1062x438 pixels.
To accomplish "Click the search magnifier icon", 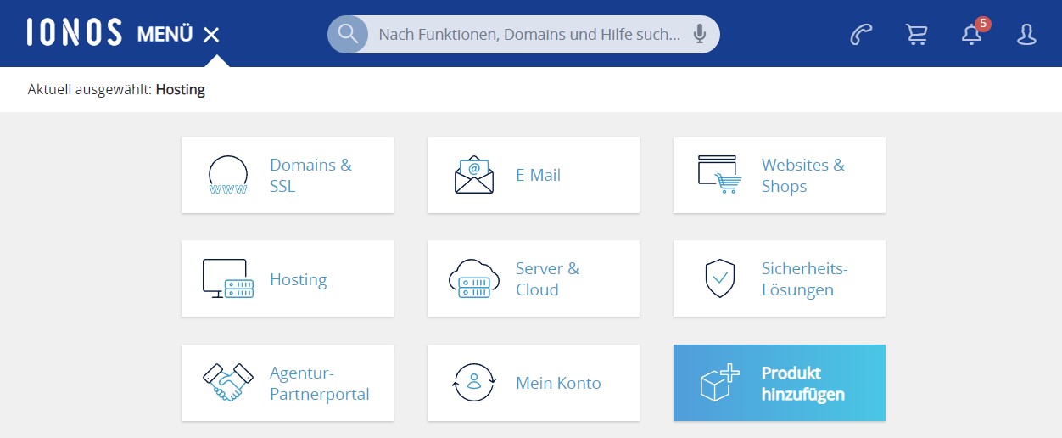I will pyautogui.click(x=348, y=34).
